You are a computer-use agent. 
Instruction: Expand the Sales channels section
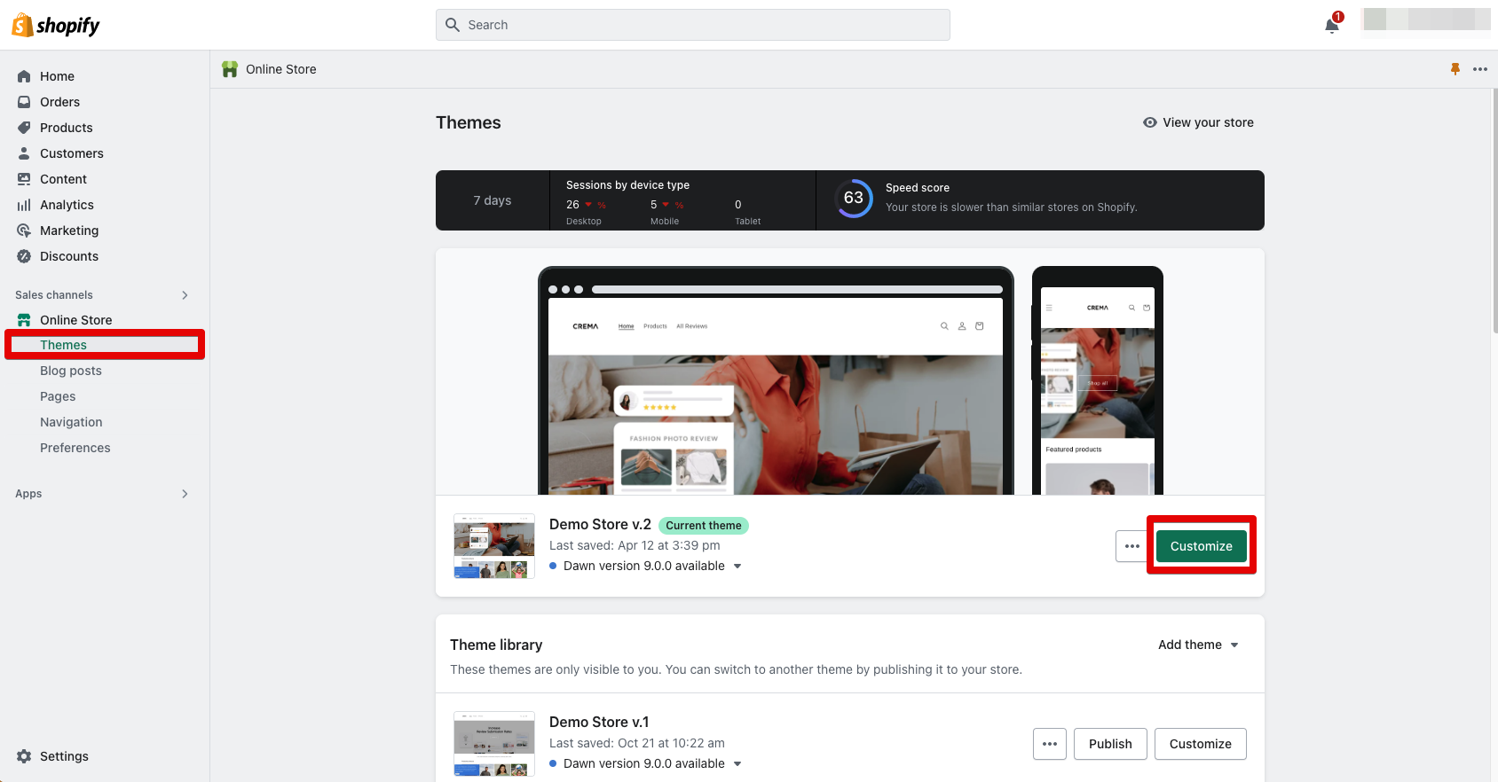[185, 295]
